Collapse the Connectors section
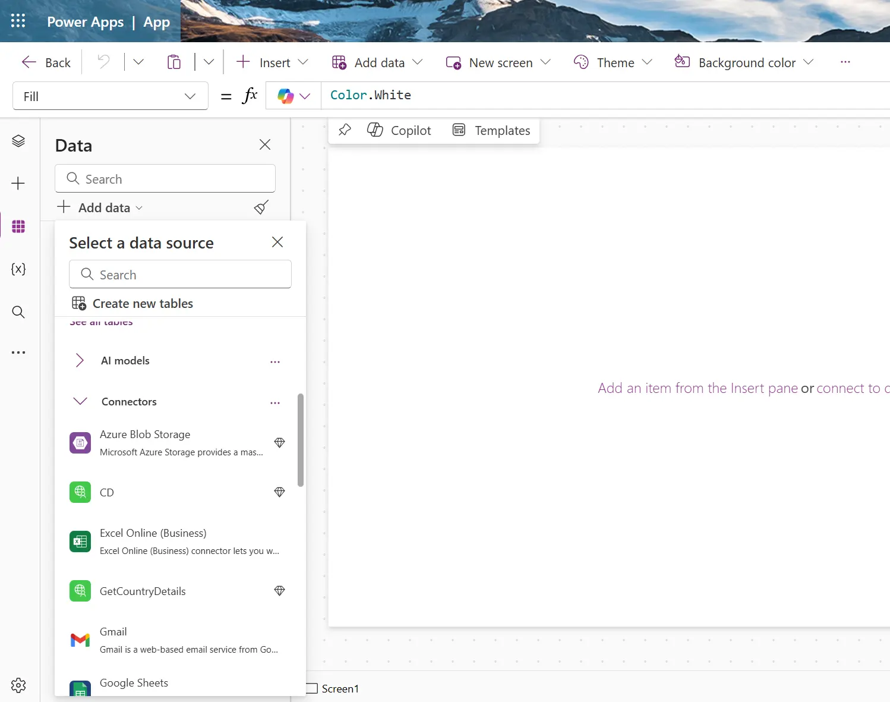The image size is (890, 702). 80,401
